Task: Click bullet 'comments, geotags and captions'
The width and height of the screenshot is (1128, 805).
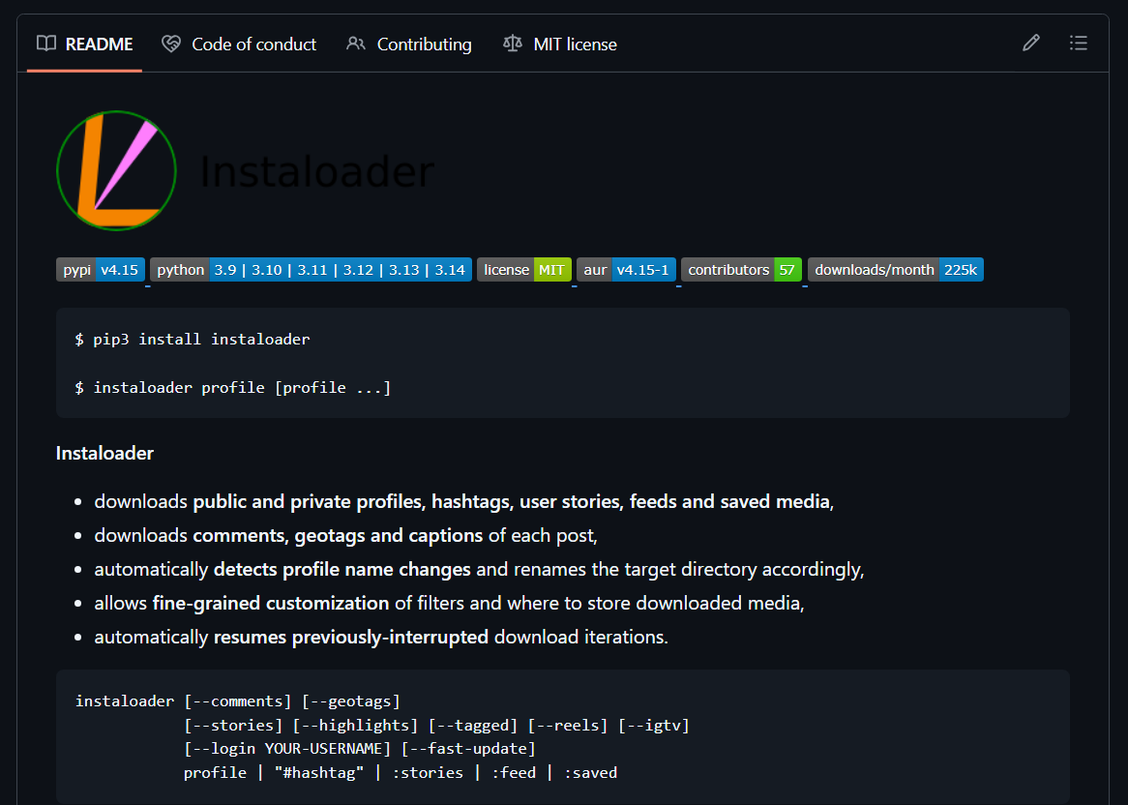Action: (346, 535)
